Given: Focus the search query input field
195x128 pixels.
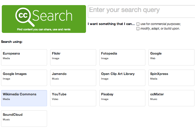Looking at the screenshot, I should point(142,11).
